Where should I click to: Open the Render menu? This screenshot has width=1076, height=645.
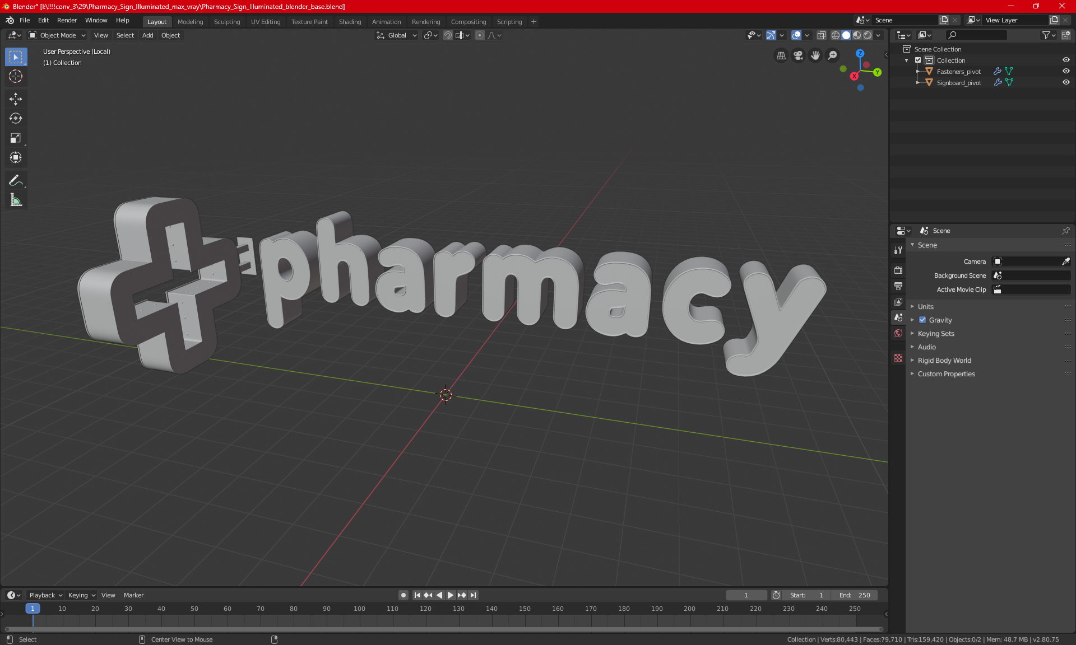[x=67, y=20]
